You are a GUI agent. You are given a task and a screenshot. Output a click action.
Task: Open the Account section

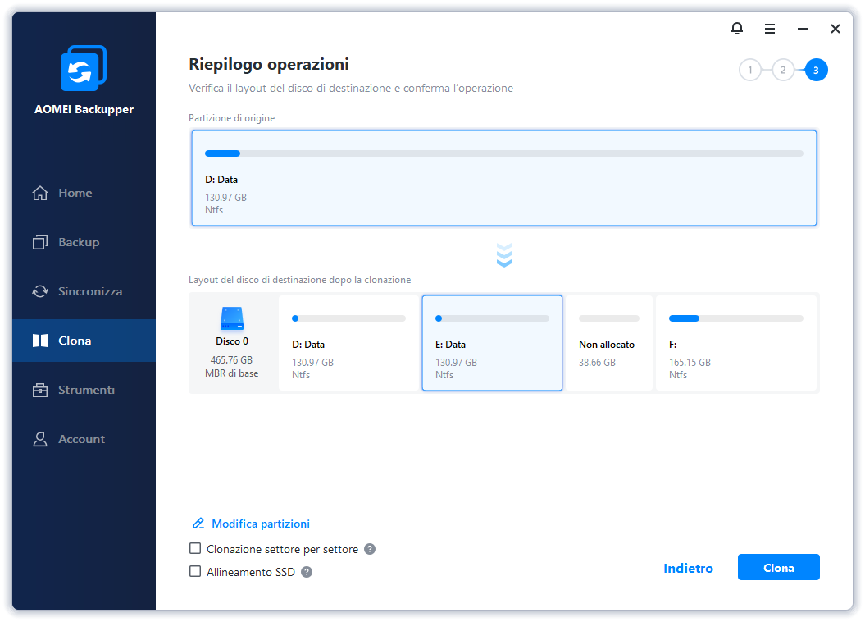point(84,439)
